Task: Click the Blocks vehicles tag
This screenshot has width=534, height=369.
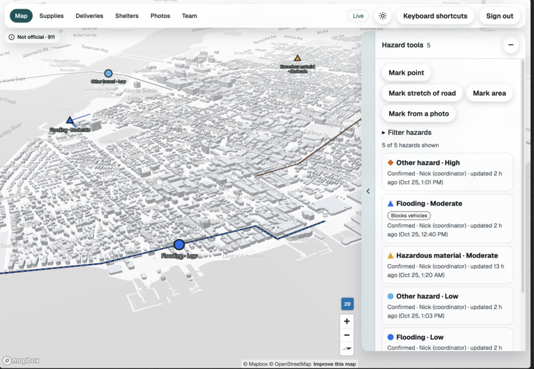Action: [x=409, y=216]
